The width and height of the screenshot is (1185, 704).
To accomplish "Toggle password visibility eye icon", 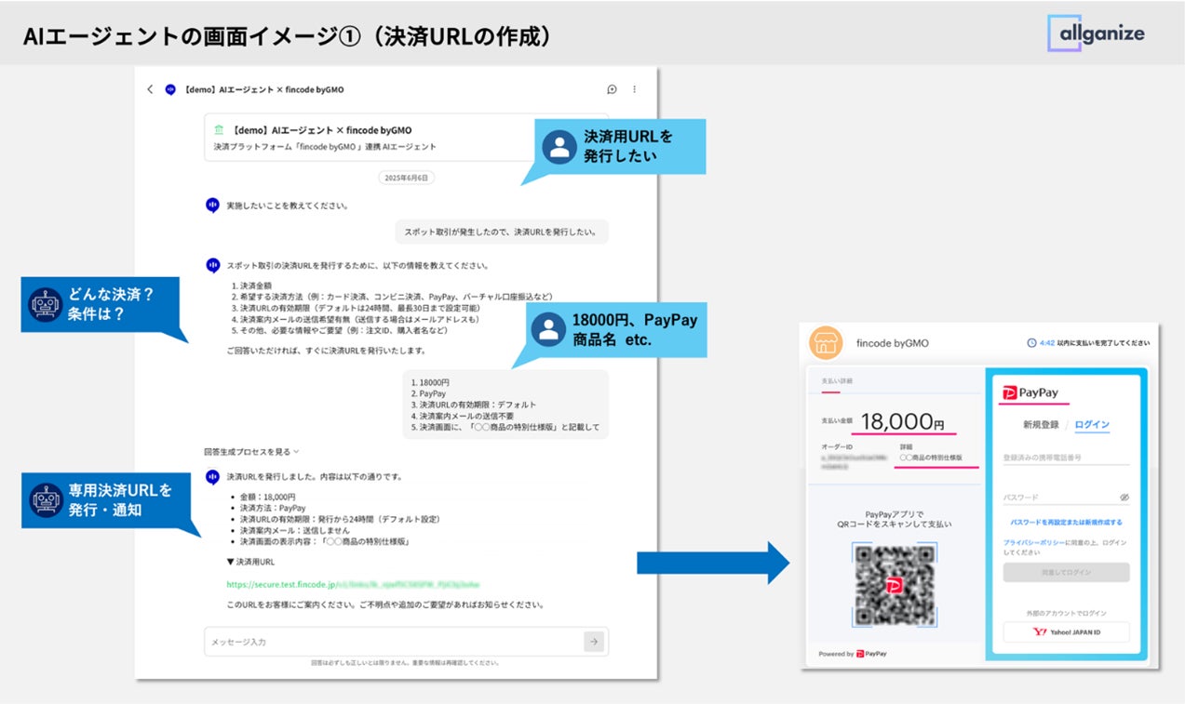I will [1124, 498].
